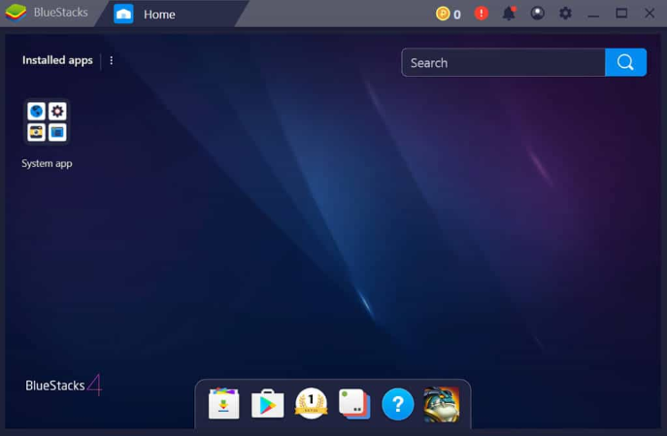Expand the Installed apps three-dot menu
Screen dimensions: 667x436
tap(111, 60)
